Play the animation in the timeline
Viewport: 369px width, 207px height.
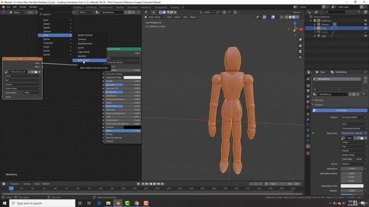coord(155,184)
